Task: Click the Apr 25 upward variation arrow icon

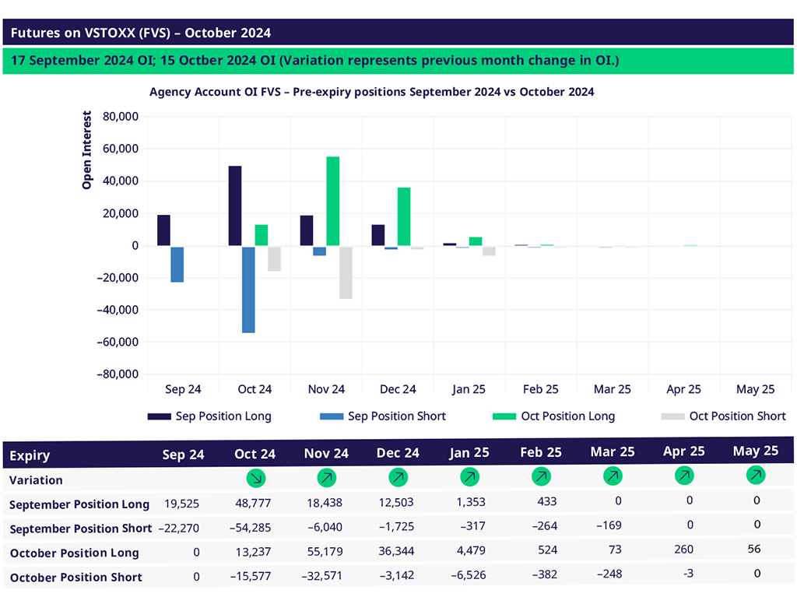Action: 684,475
